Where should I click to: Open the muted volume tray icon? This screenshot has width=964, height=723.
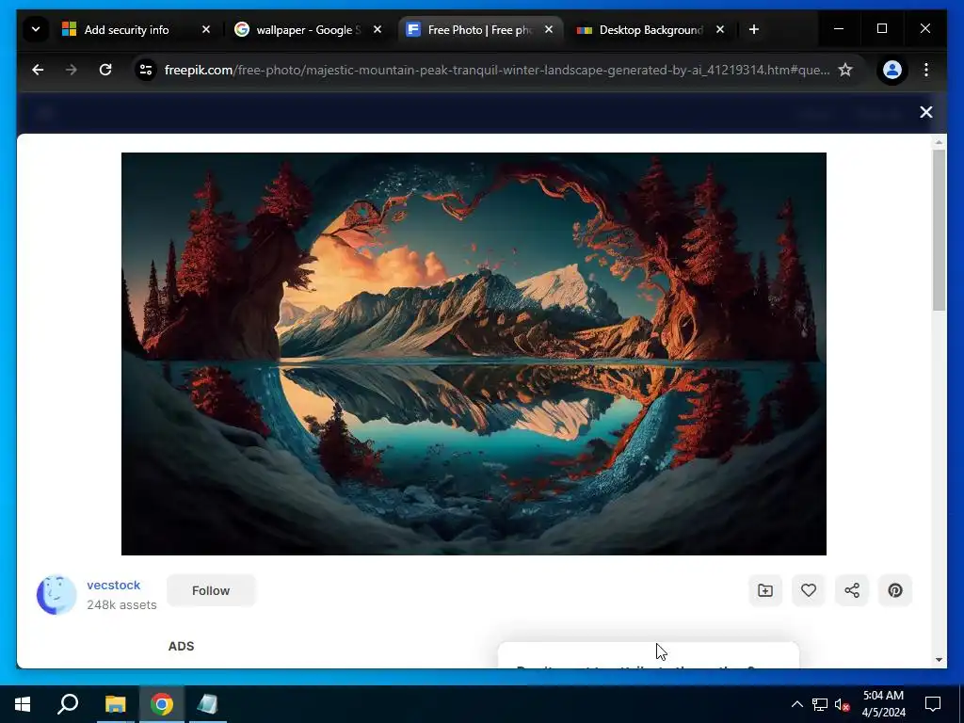click(843, 704)
